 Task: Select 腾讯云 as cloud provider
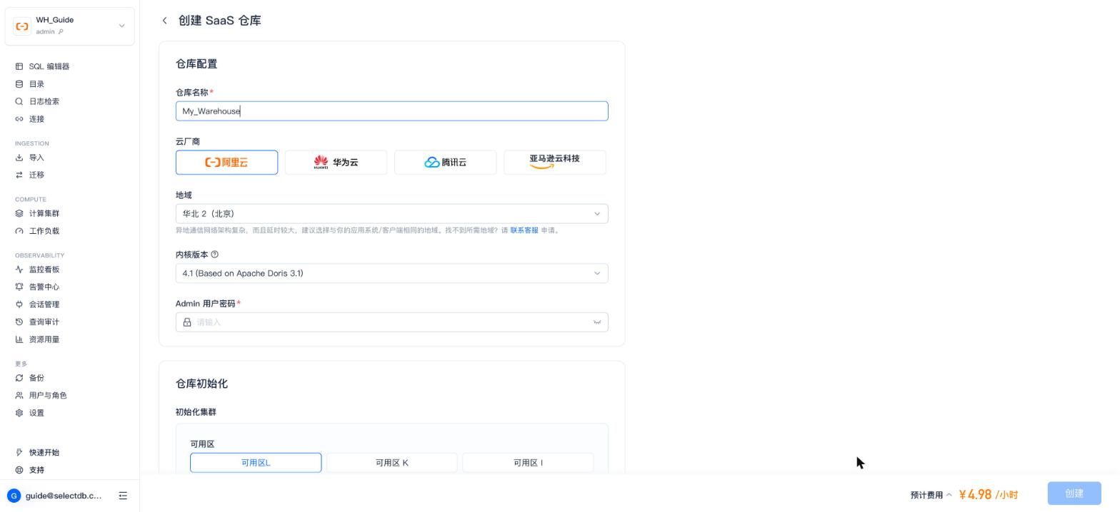coord(445,163)
